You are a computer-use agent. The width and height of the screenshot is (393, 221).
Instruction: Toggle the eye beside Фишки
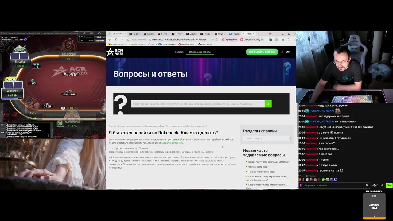[x=82, y=41]
